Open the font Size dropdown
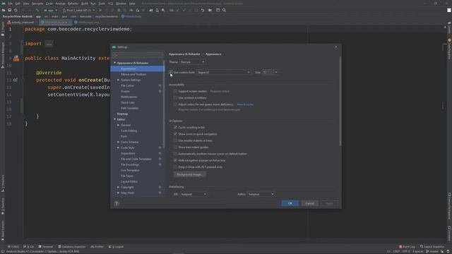This screenshot has width=452, height=254. point(270,72)
